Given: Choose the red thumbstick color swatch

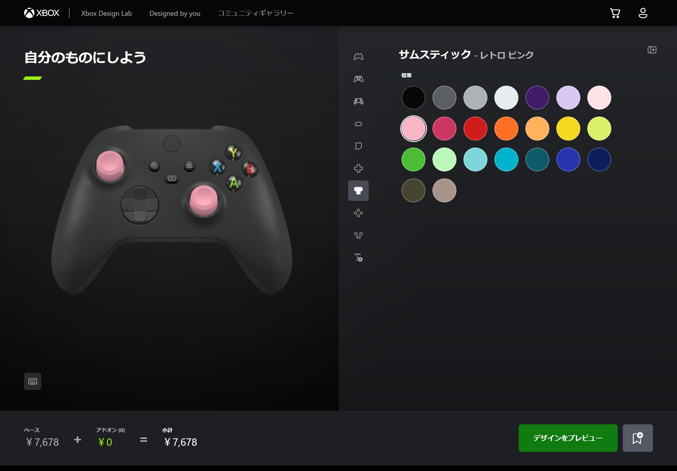Looking at the screenshot, I should (x=475, y=129).
